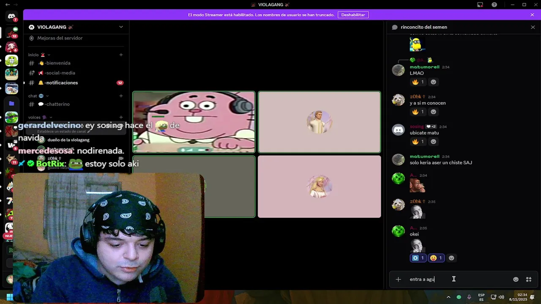This screenshot has height=304, width=541.
Task: Toggle fire reaction on 'ubicate matu'
Action: 418,141
